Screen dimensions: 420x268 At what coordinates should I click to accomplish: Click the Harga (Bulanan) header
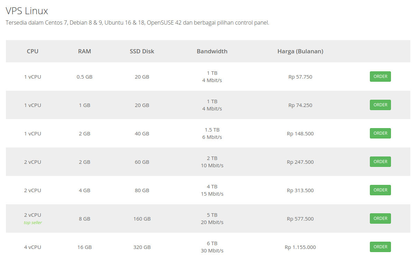[300, 51]
